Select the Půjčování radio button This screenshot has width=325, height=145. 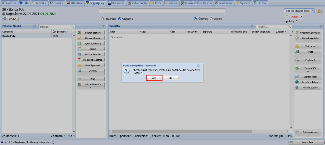point(195,19)
